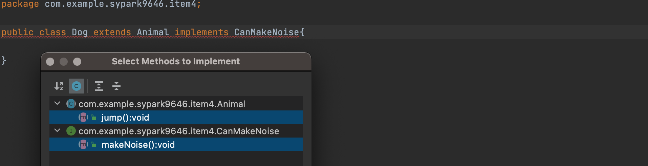
Task: Click the Sort Alphabetically icon
Action: tap(59, 86)
